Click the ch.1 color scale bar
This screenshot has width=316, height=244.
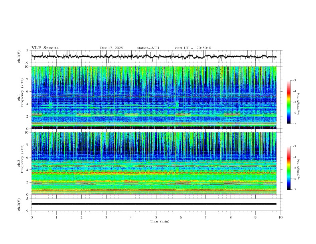click(288, 102)
